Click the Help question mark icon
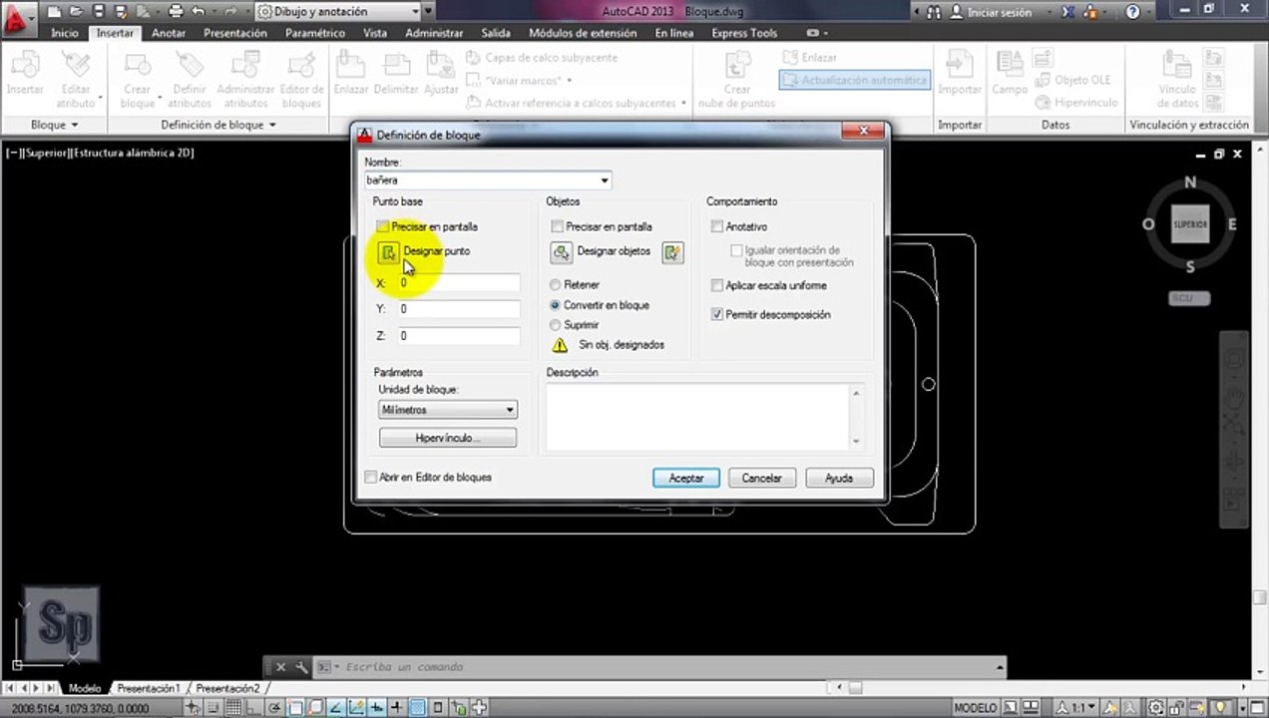 [x=1133, y=12]
